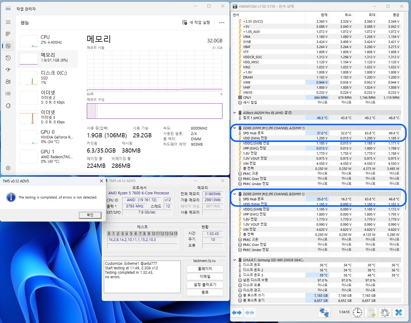Click 설정 불러오기 button in TM5
The height and width of the screenshot is (323, 411).
tap(205, 284)
